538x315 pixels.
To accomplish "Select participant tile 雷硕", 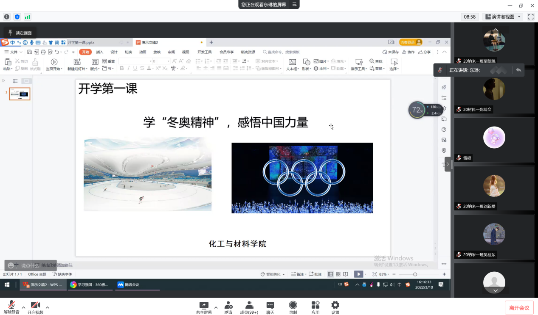I will pyautogui.click(x=494, y=140).
